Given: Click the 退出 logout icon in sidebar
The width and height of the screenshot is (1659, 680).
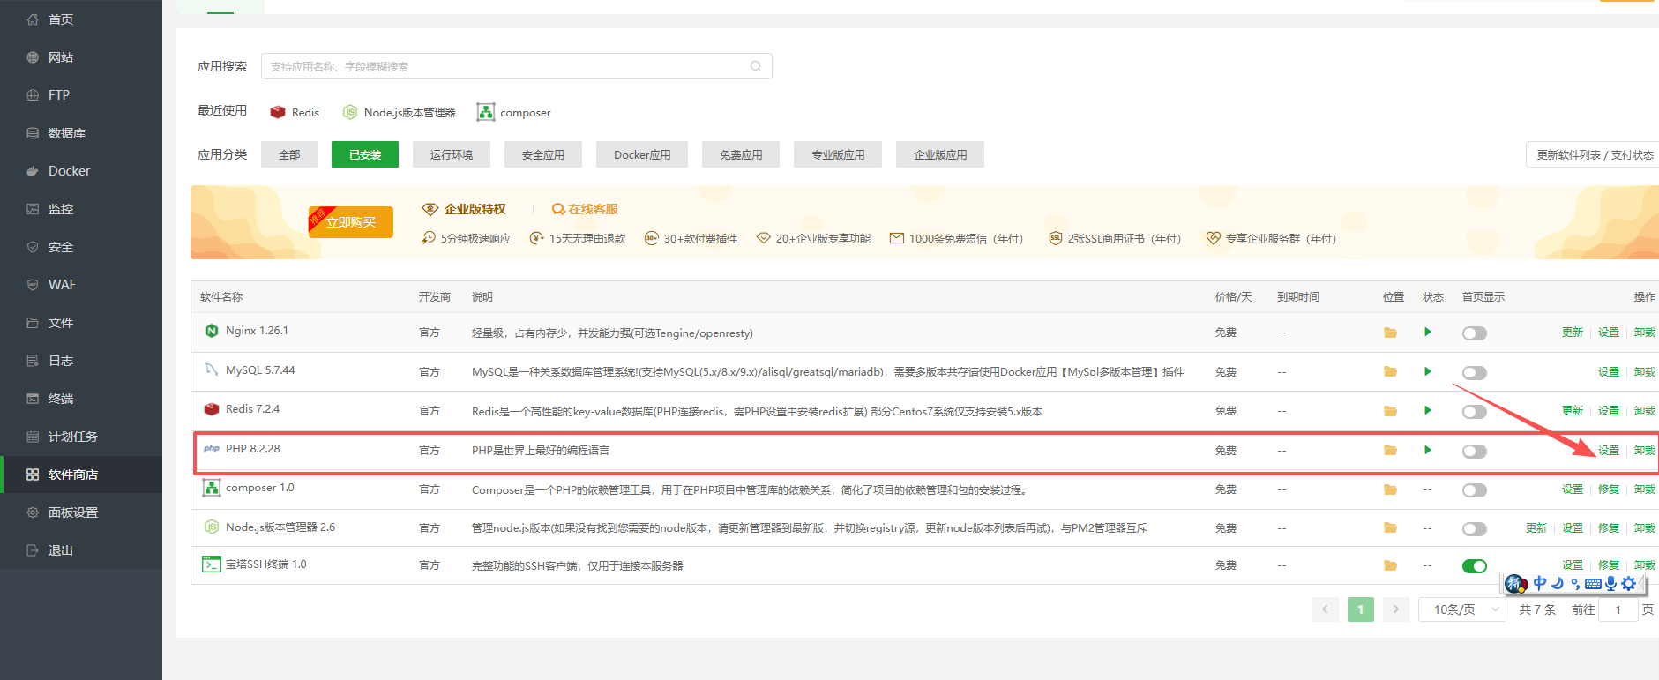Looking at the screenshot, I should 33,550.
